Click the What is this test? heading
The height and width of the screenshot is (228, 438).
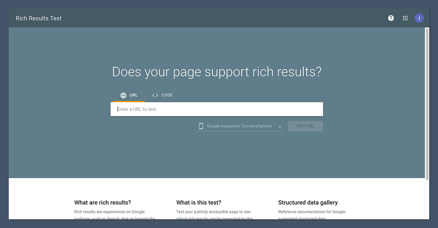(x=199, y=202)
